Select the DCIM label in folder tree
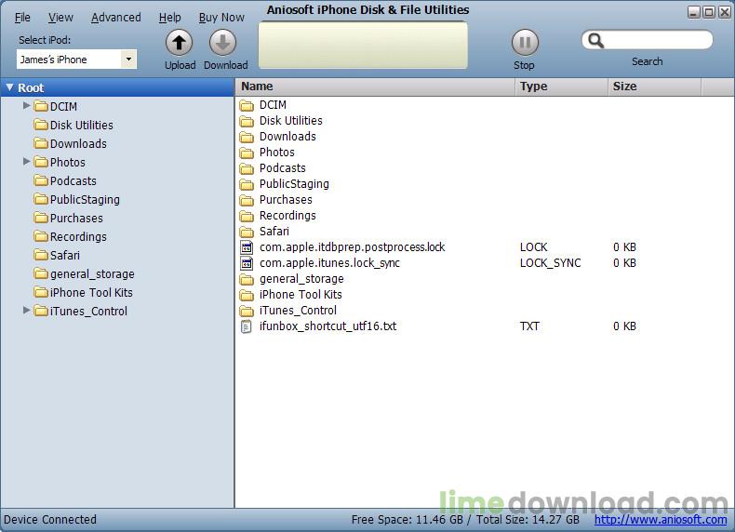The width and height of the screenshot is (735, 532). point(64,106)
